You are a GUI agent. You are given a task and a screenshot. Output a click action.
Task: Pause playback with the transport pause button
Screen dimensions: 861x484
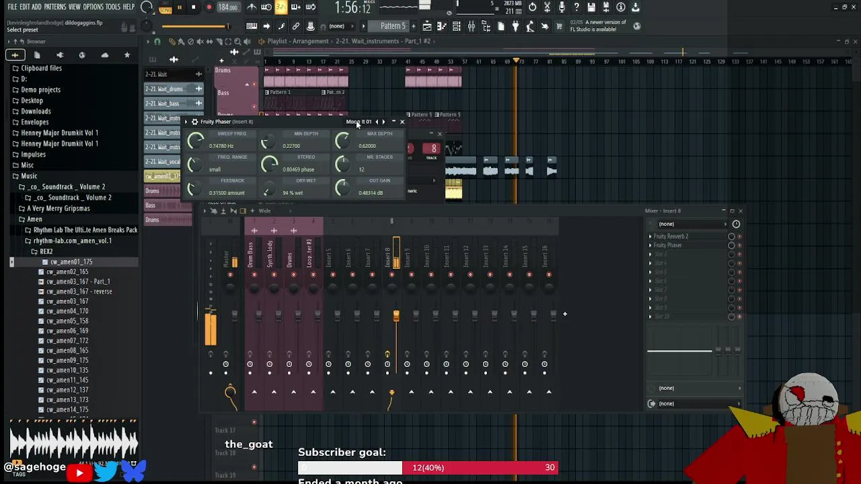(x=179, y=7)
